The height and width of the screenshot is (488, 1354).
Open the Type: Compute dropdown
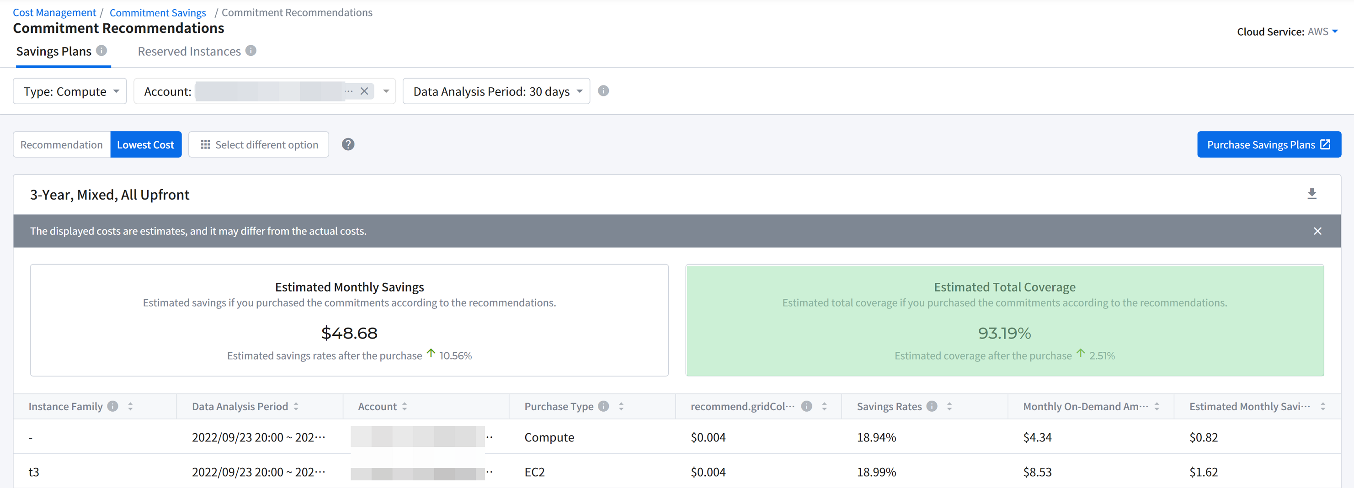pyautogui.click(x=70, y=91)
